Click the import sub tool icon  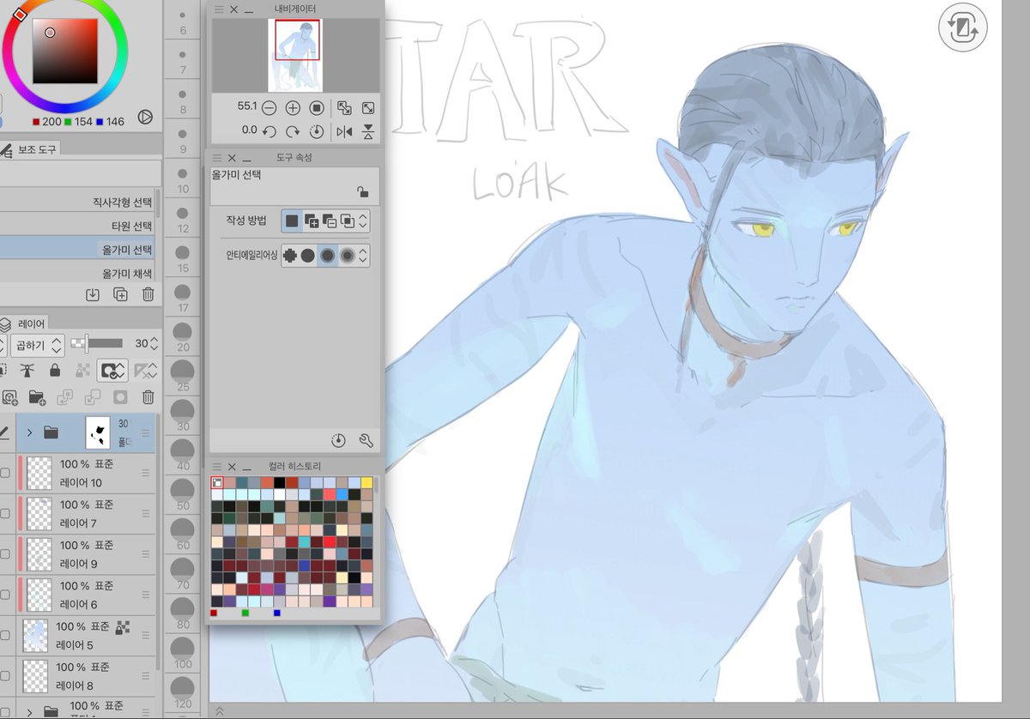pos(93,294)
